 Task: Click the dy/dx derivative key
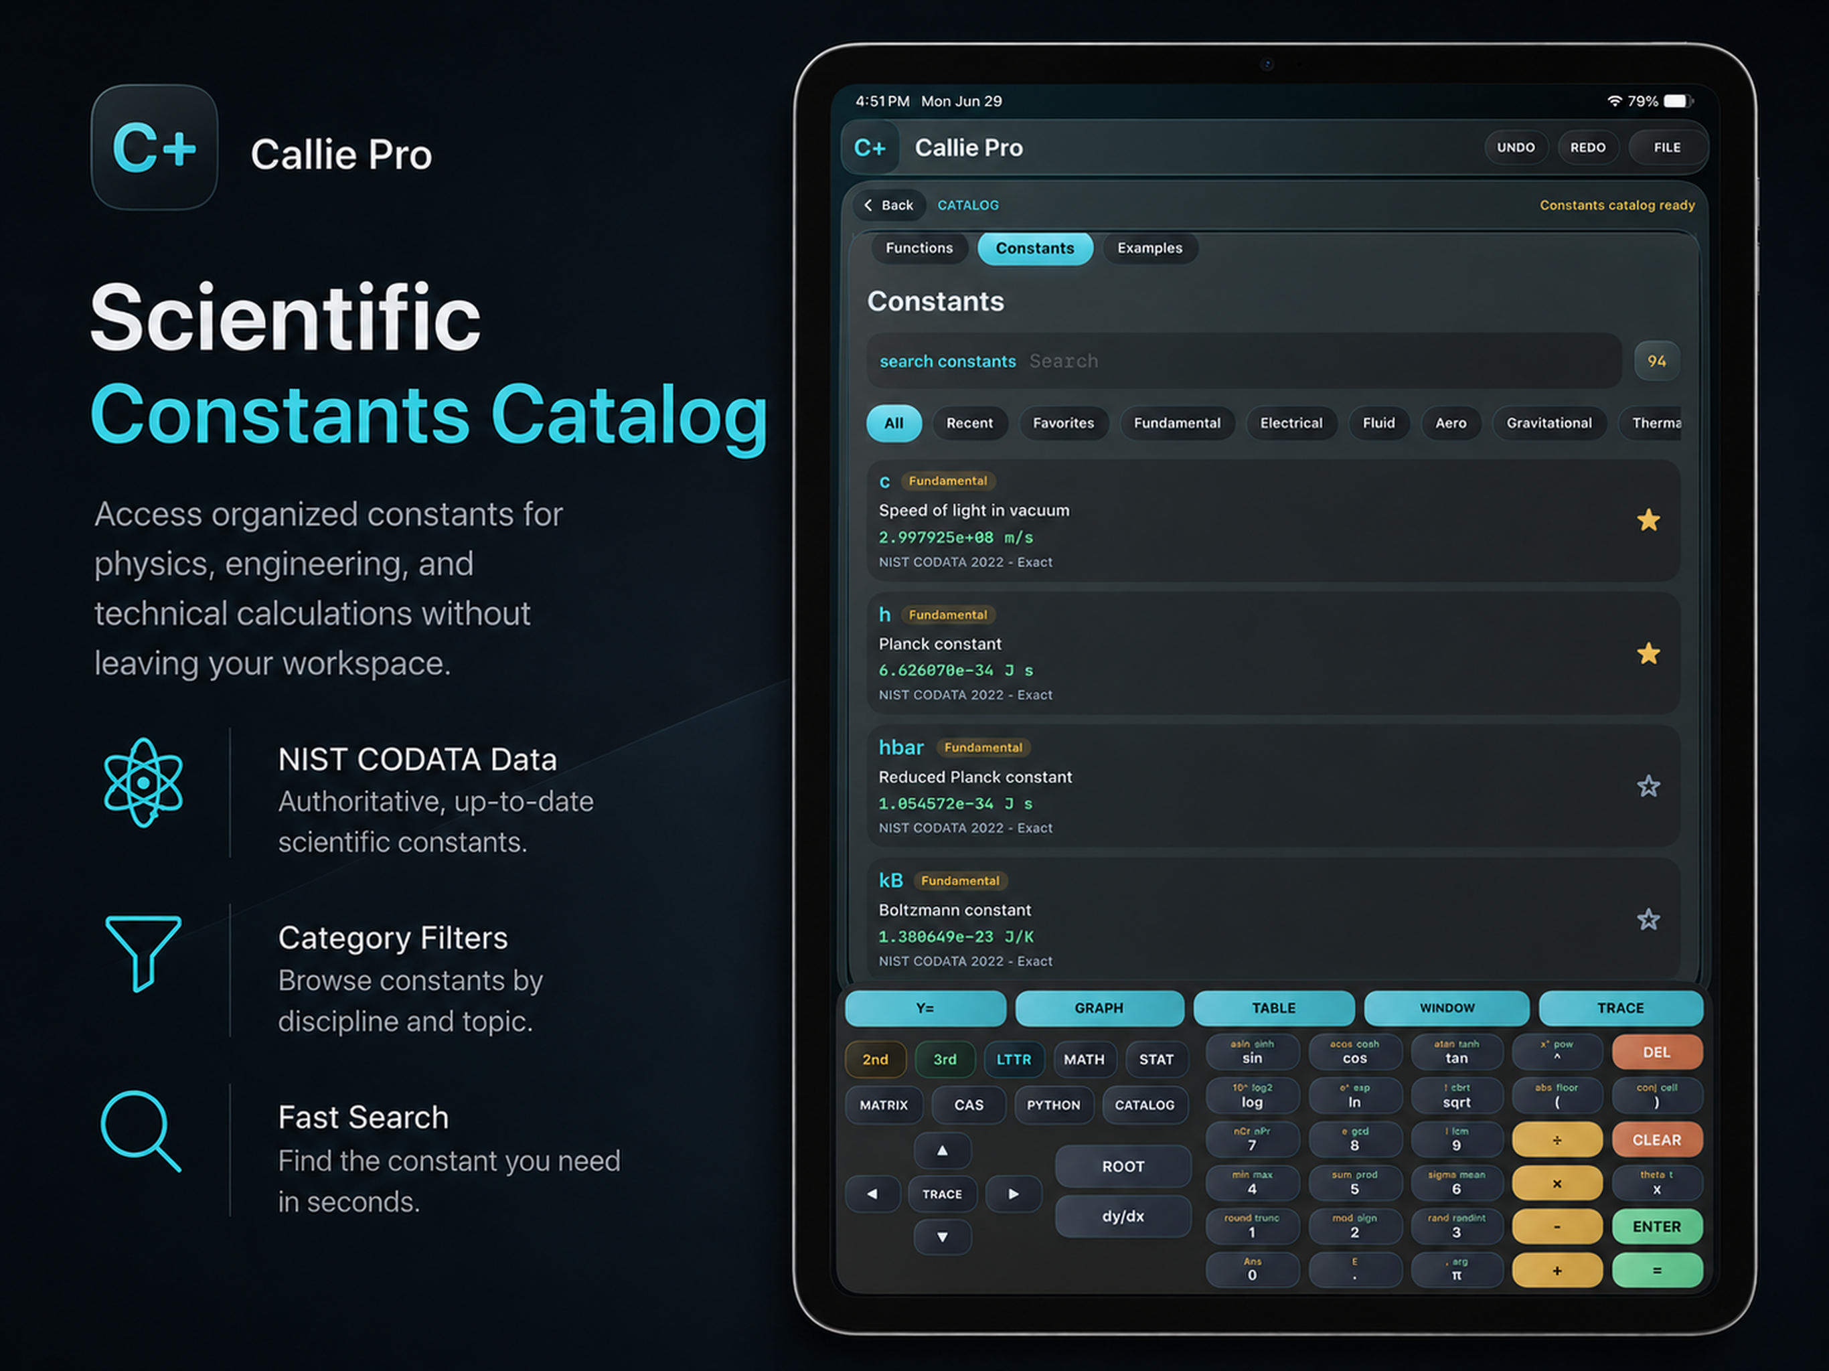click(1123, 1216)
